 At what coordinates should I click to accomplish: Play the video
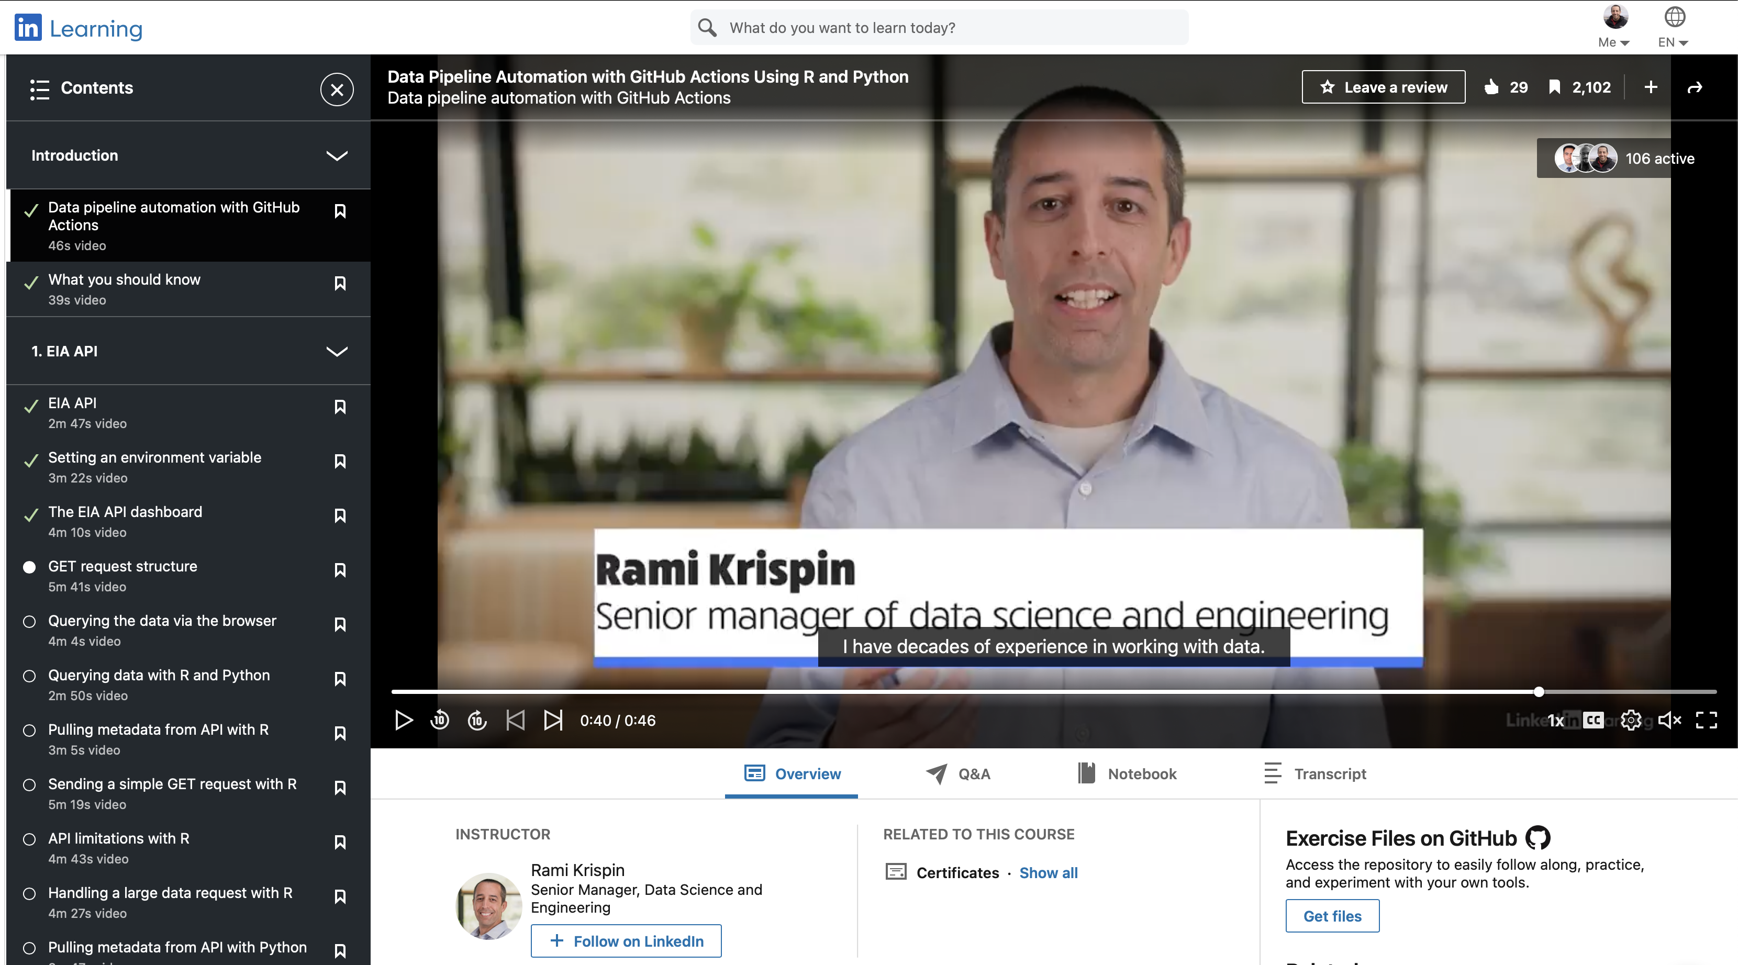click(404, 720)
